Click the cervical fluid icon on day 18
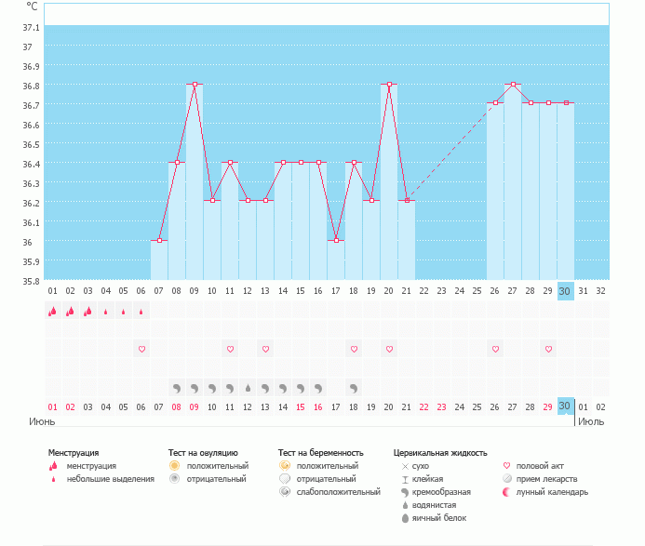Image resolution: width=645 pixels, height=546 pixels. click(354, 387)
